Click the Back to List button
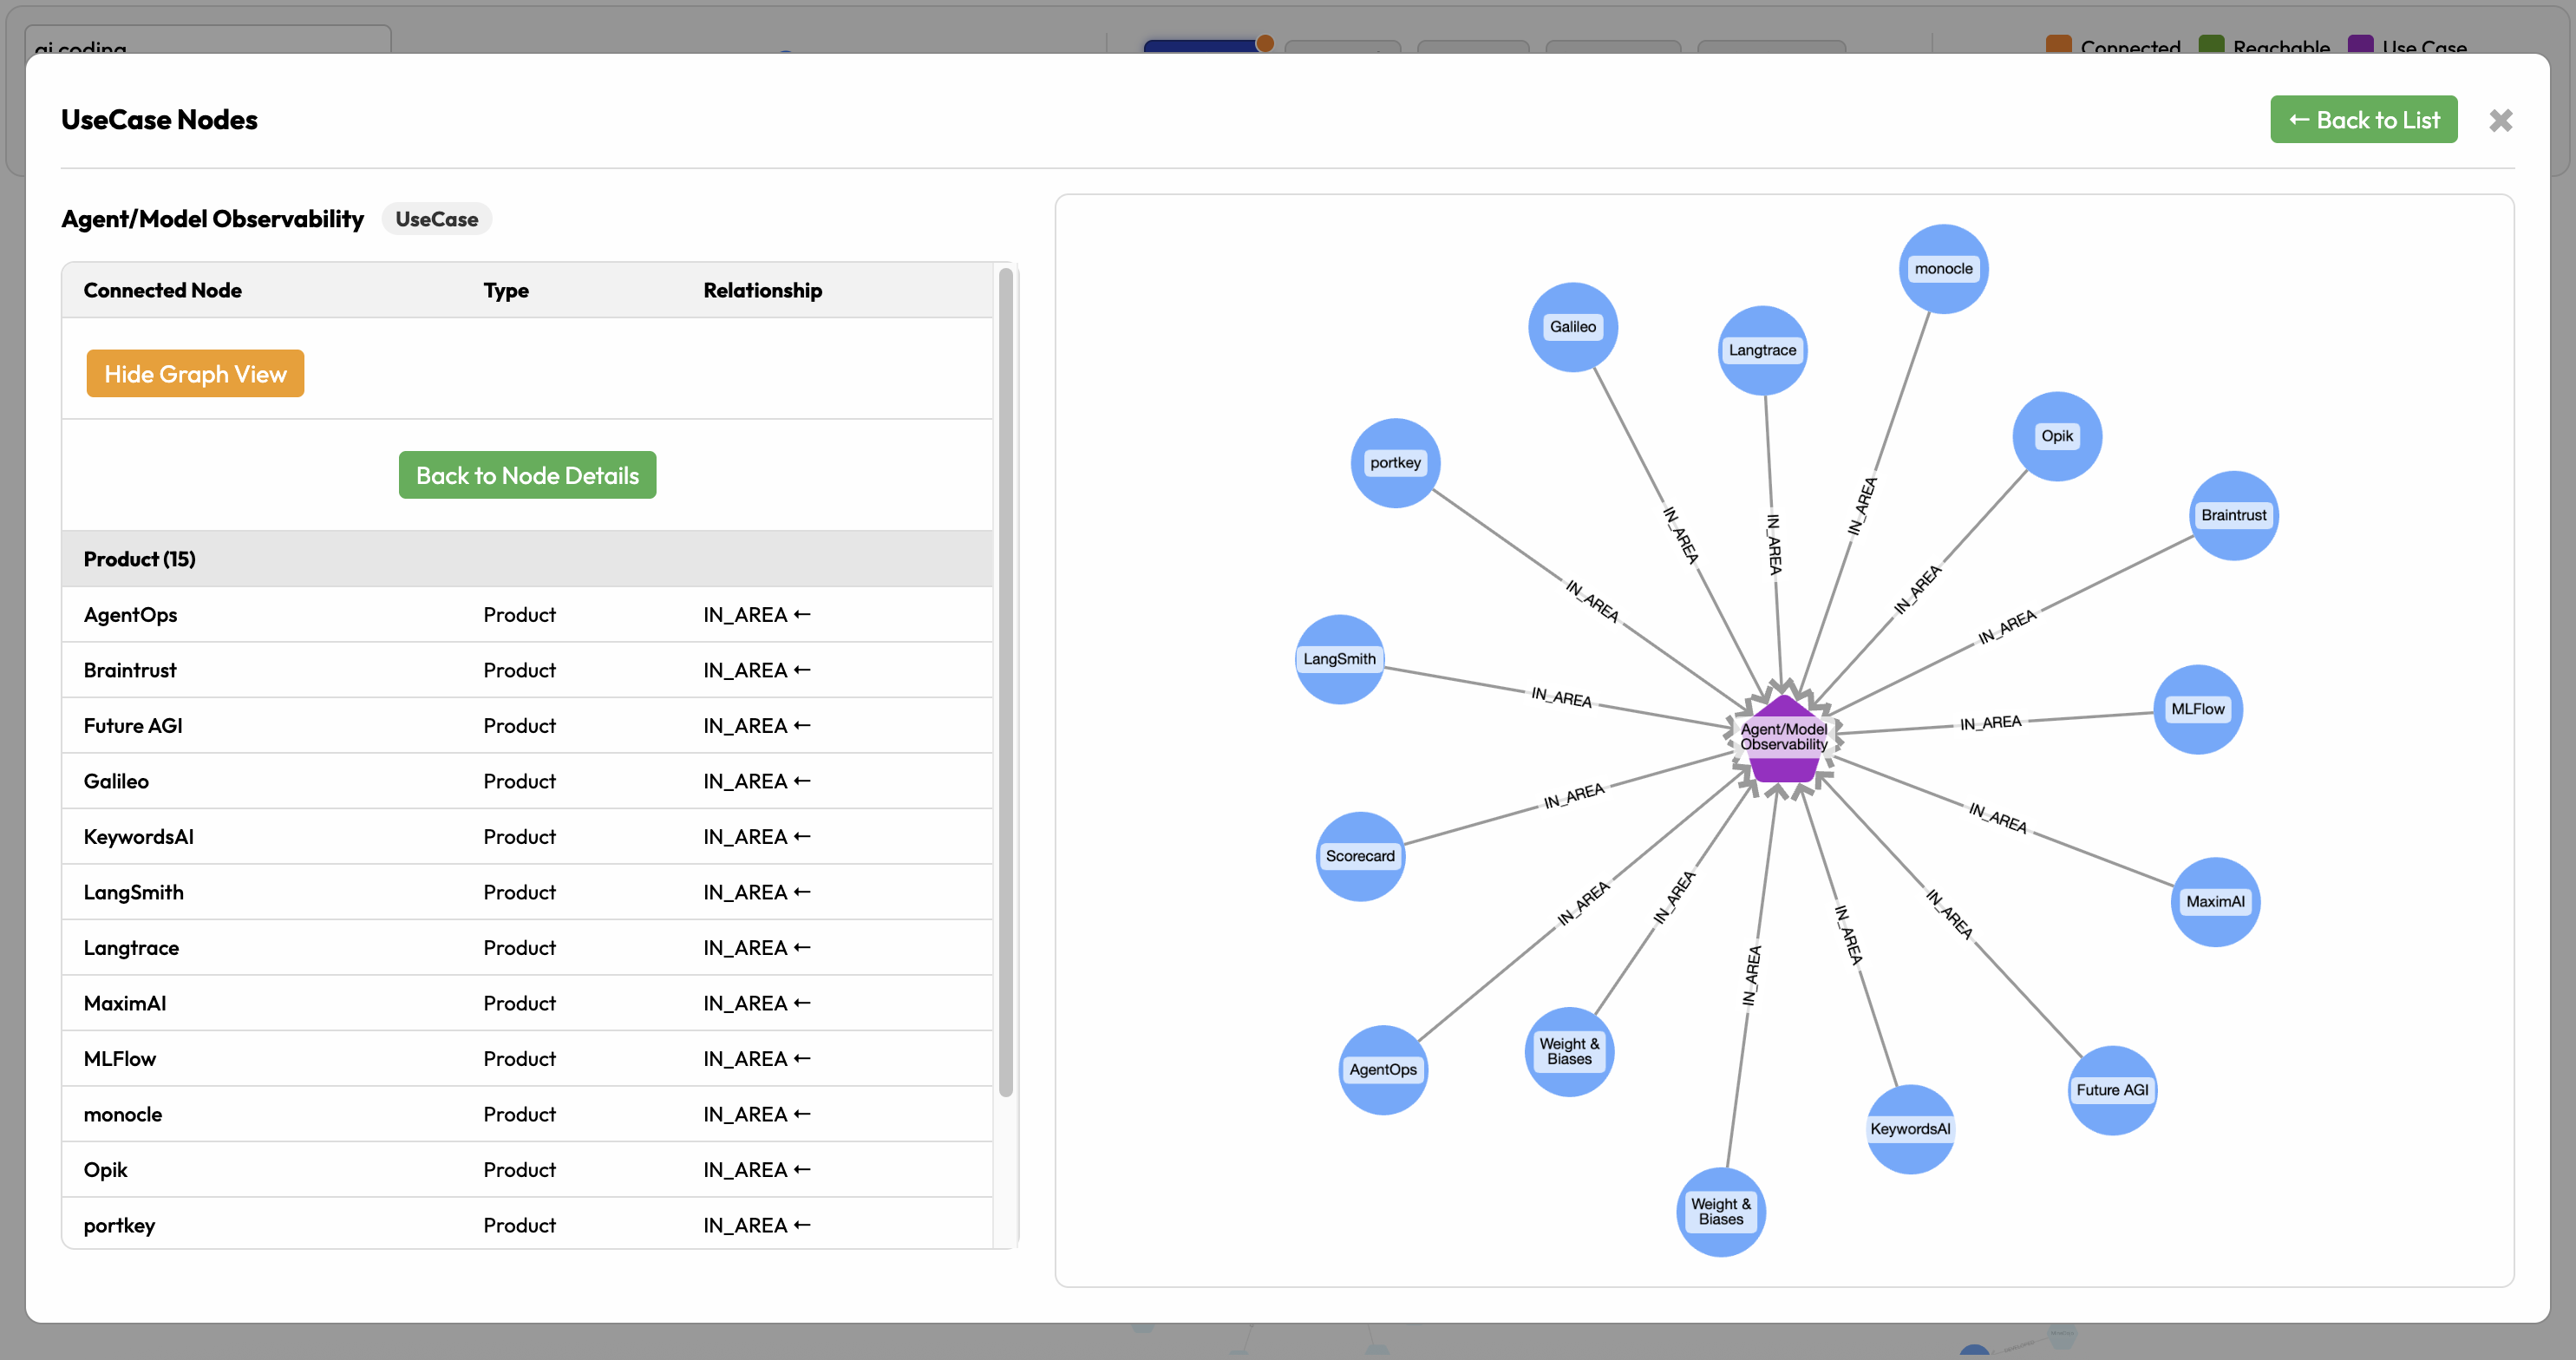2576x1360 pixels. coord(2363,120)
